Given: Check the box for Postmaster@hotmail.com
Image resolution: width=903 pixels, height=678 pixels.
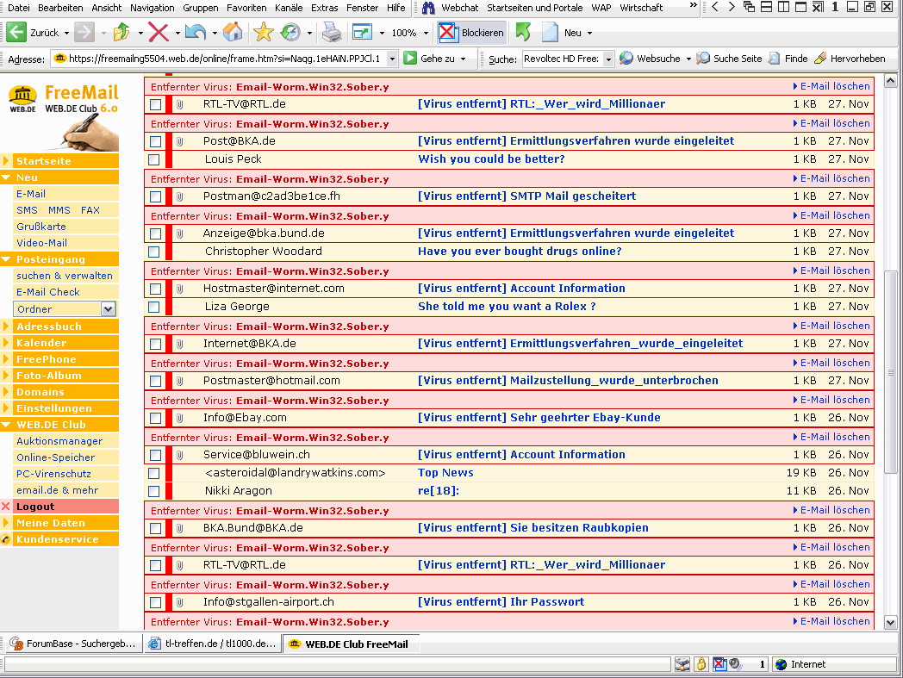Looking at the screenshot, I should coord(155,382).
